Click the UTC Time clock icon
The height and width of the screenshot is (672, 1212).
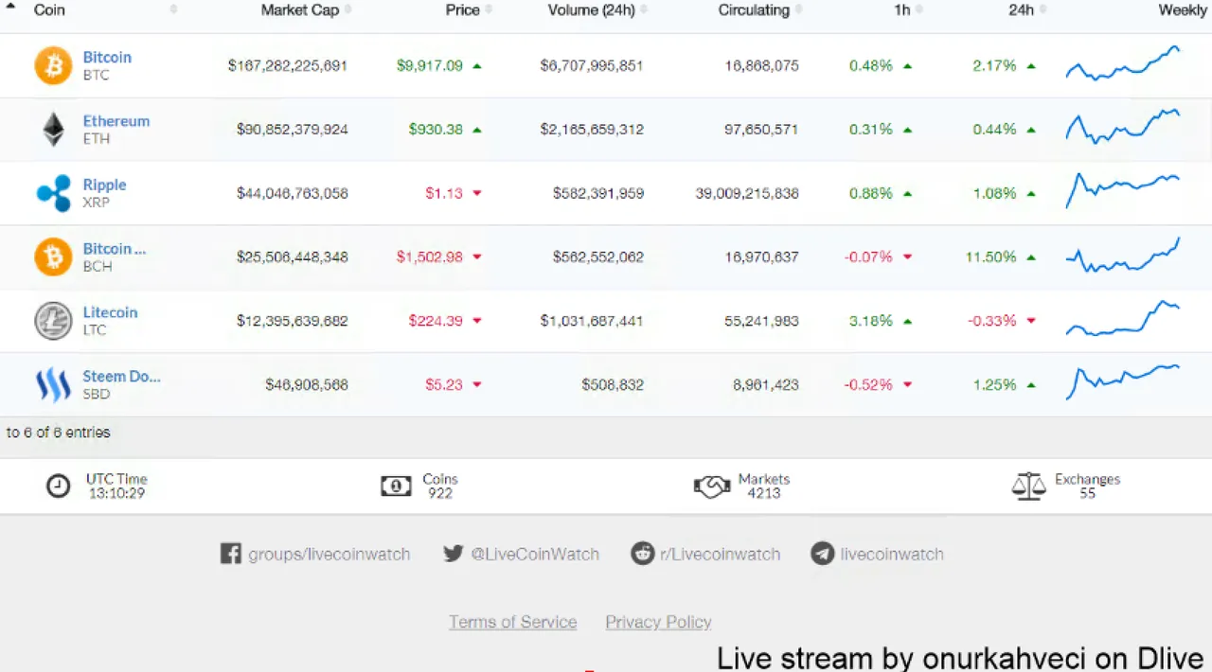(x=59, y=486)
